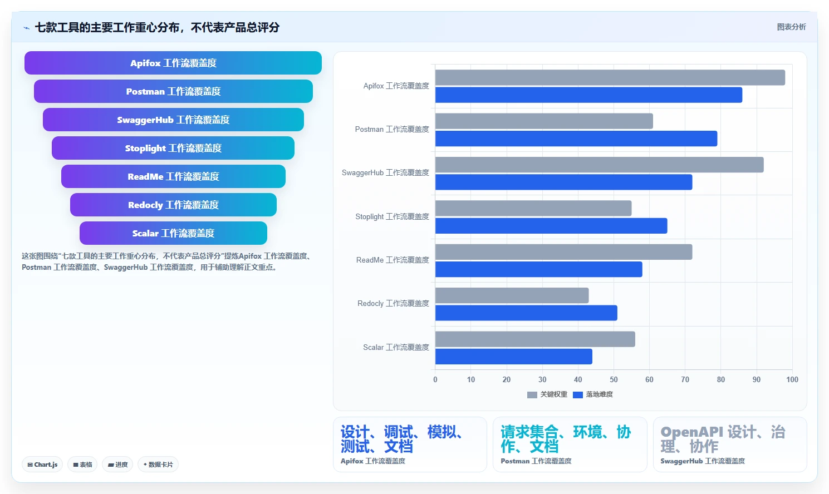The height and width of the screenshot is (494, 829).
Task: Select the ReadMe 工作流覆盖度 funnel bar
Action: [x=173, y=176]
